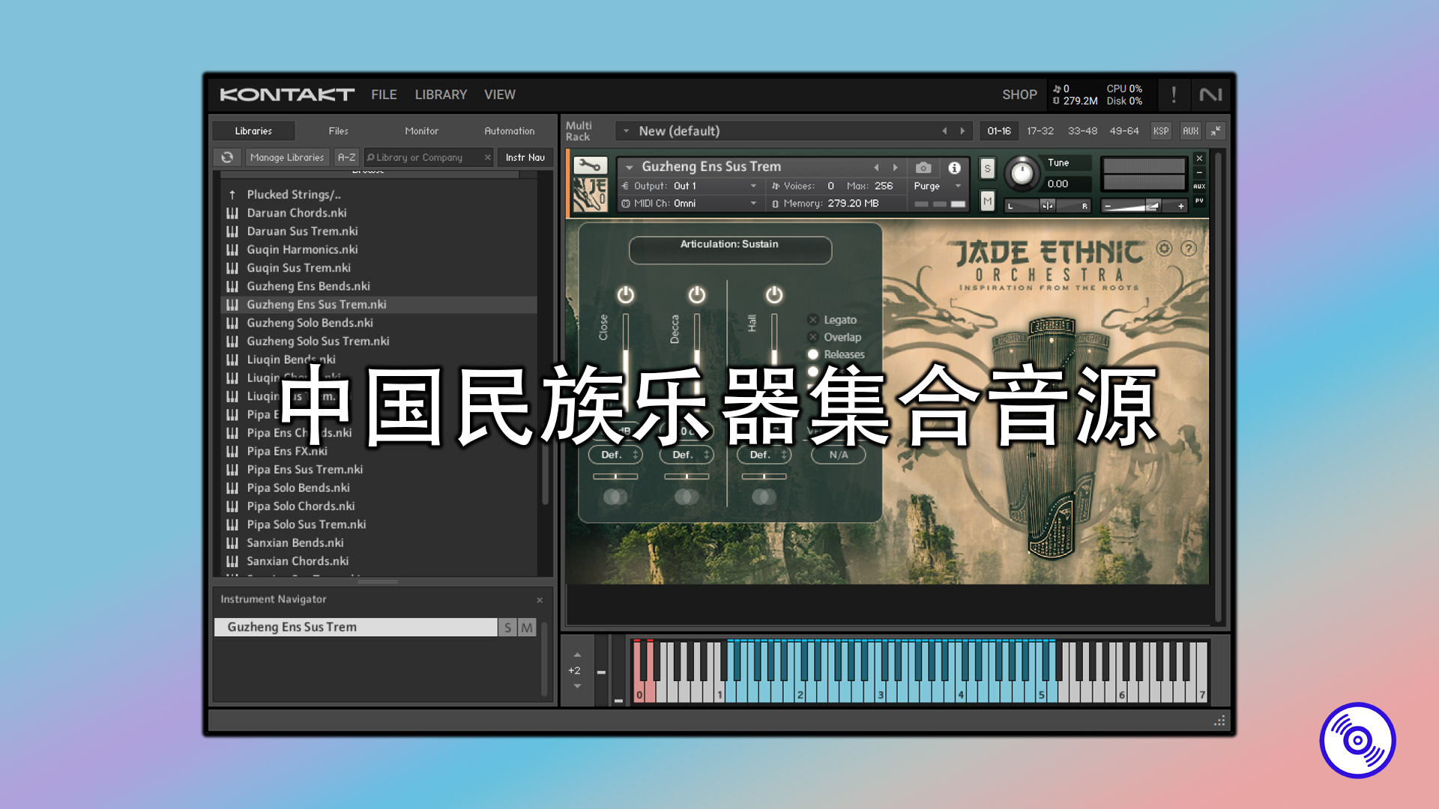Screen dimensions: 1439x809
Task: Enable the Overlap option
Action: click(813, 337)
